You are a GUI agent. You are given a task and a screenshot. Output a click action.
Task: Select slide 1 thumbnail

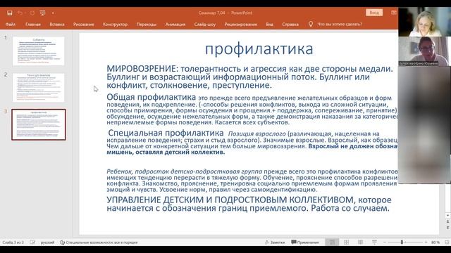(x=39, y=51)
